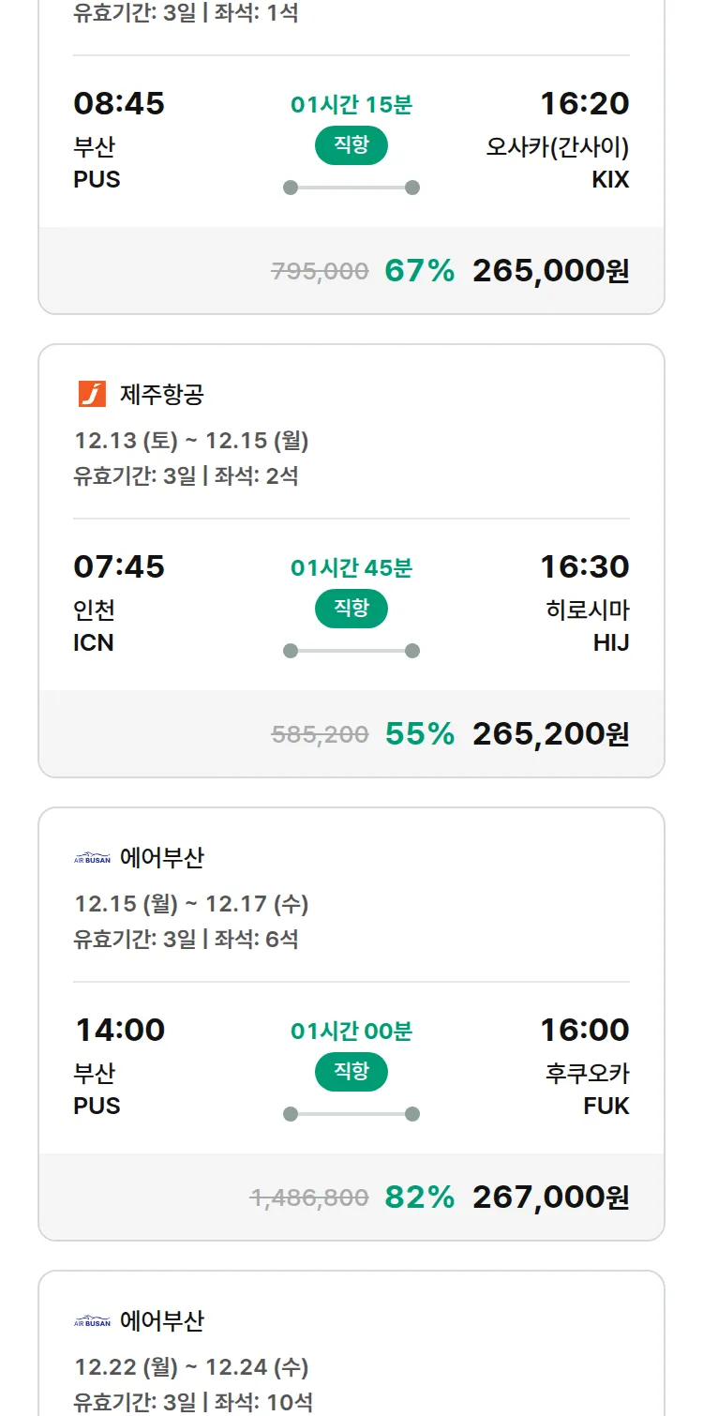
Task: Open the 제주항공 airline name
Action: tap(161, 394)
